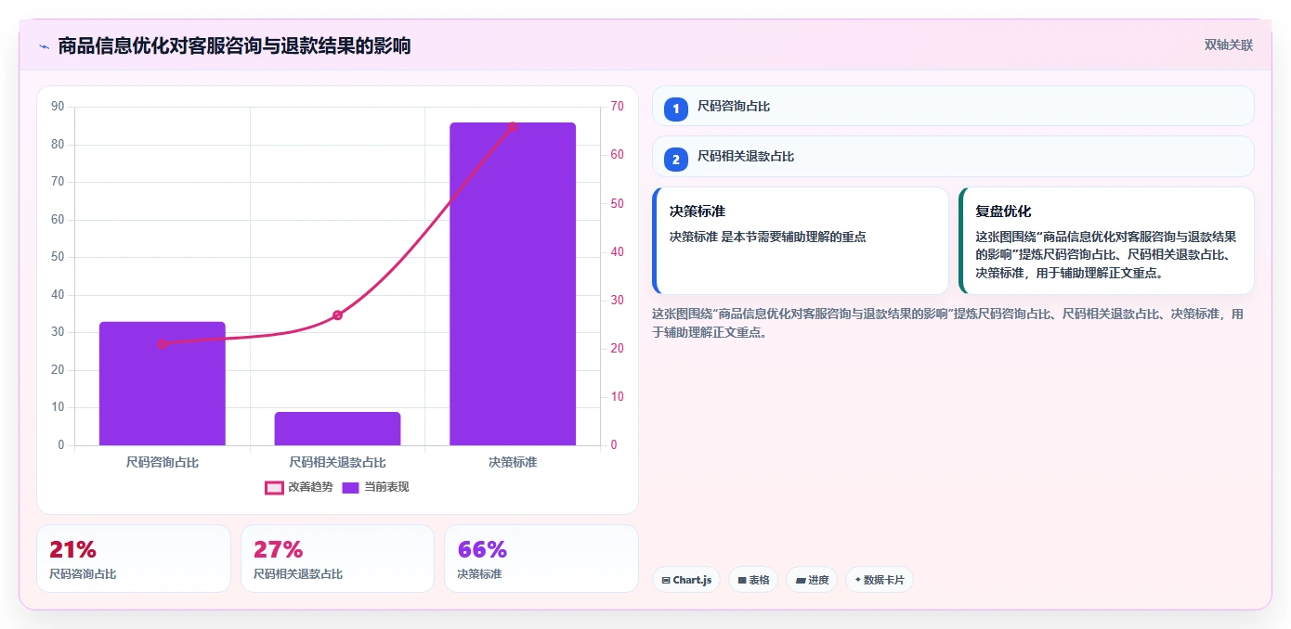Click the left axis value 90
Viewport: 1291px width, 629px height.
click(58, 107)
